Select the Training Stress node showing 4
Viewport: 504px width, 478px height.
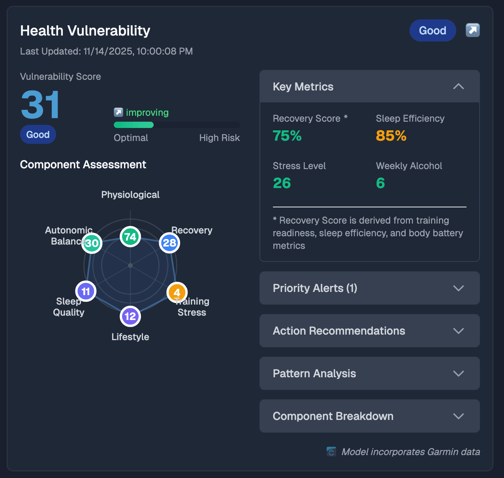tap(177, 292)
